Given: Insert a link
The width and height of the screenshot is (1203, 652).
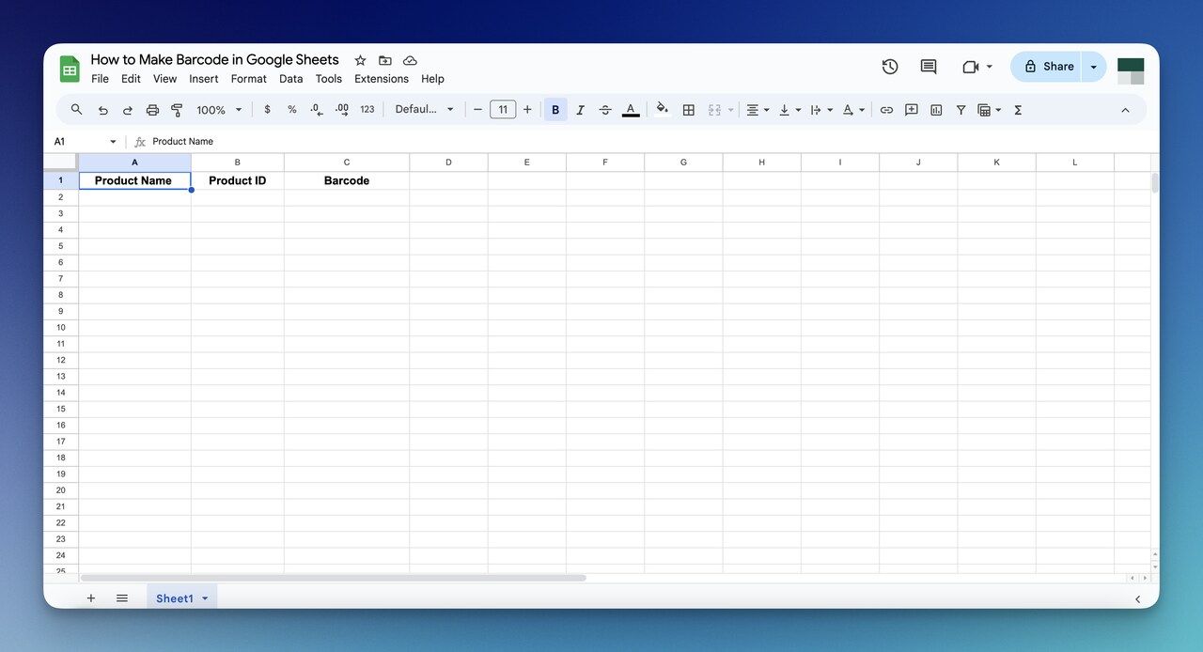Looking at the screenshot, I should click(886, 110).
